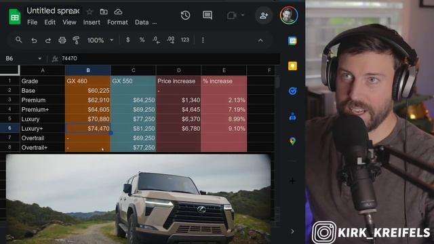Viewport: 434px width, 244px height.
Task: Select the $81,250 Luxury+ cell
Action: click(x=134, y=128)
